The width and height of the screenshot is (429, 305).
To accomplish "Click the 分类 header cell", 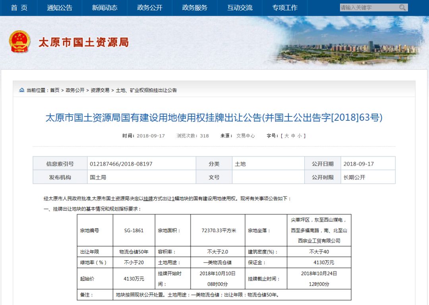I will pyautogui.click(x=214, y=164).
